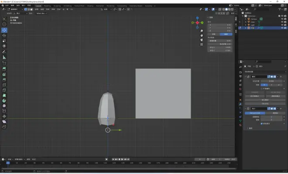
Task: Toggle Mirror modifier Y axis button
Action: (271, 85)
